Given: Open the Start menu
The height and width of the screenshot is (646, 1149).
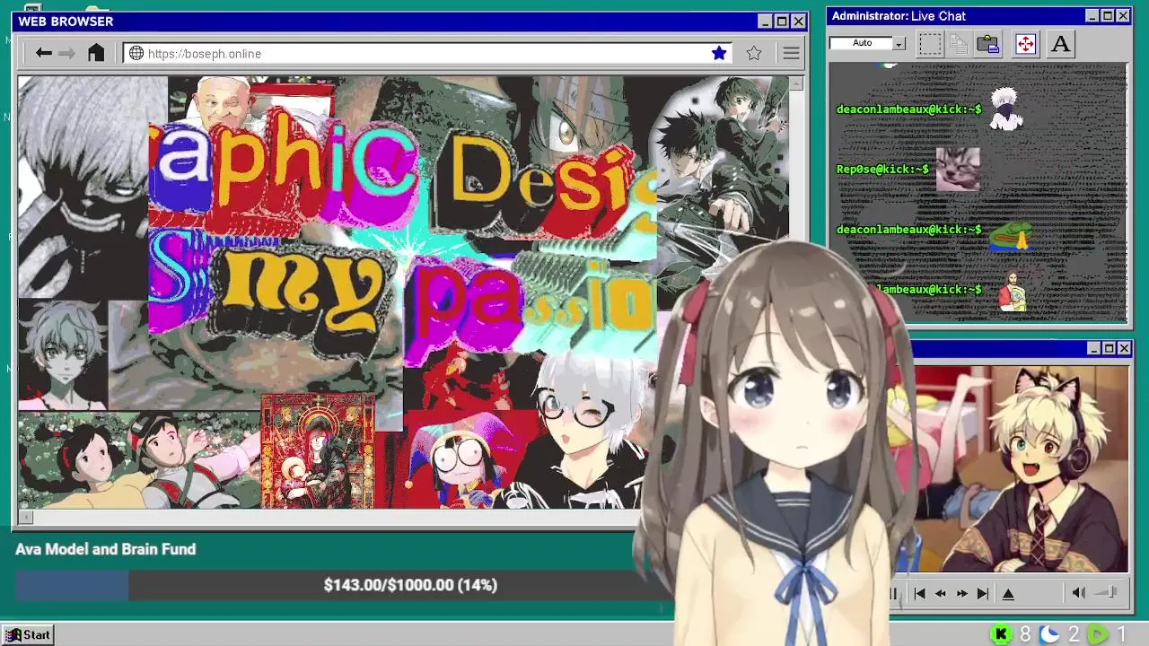Looking at the screenshot, I should (27, 634).
